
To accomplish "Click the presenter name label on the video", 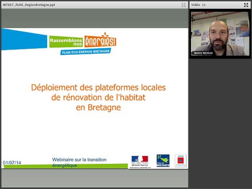I will (203, 53).
